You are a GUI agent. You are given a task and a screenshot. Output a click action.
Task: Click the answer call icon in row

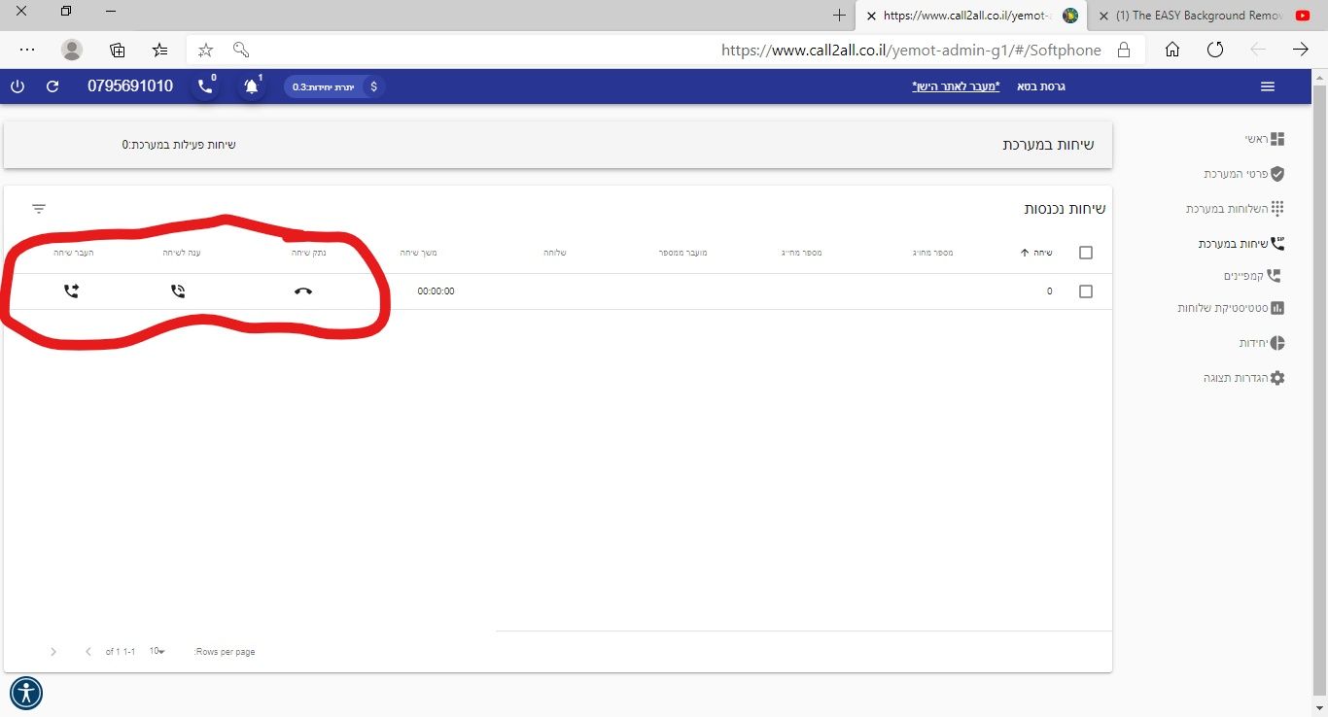tap(178, 291)
